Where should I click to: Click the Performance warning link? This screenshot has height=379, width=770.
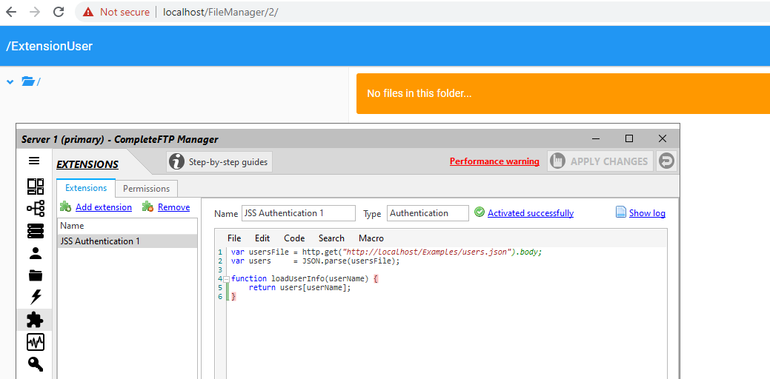[494, 161]
